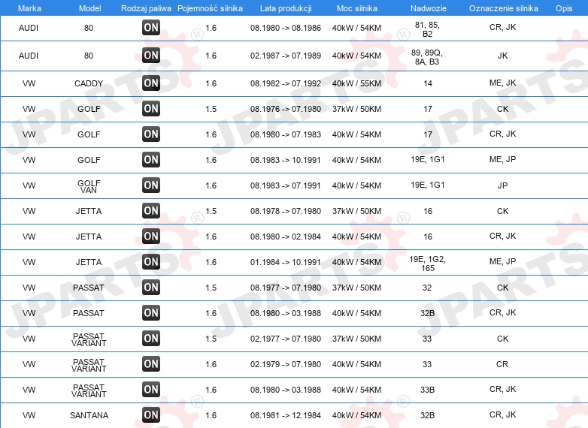
Task: Click the Opis column header
Action: pos(564,8)
